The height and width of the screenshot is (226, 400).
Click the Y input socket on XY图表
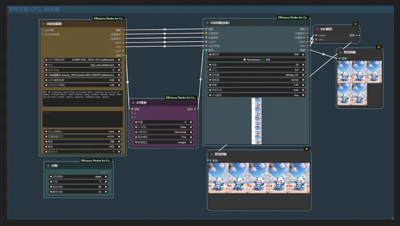132,117
